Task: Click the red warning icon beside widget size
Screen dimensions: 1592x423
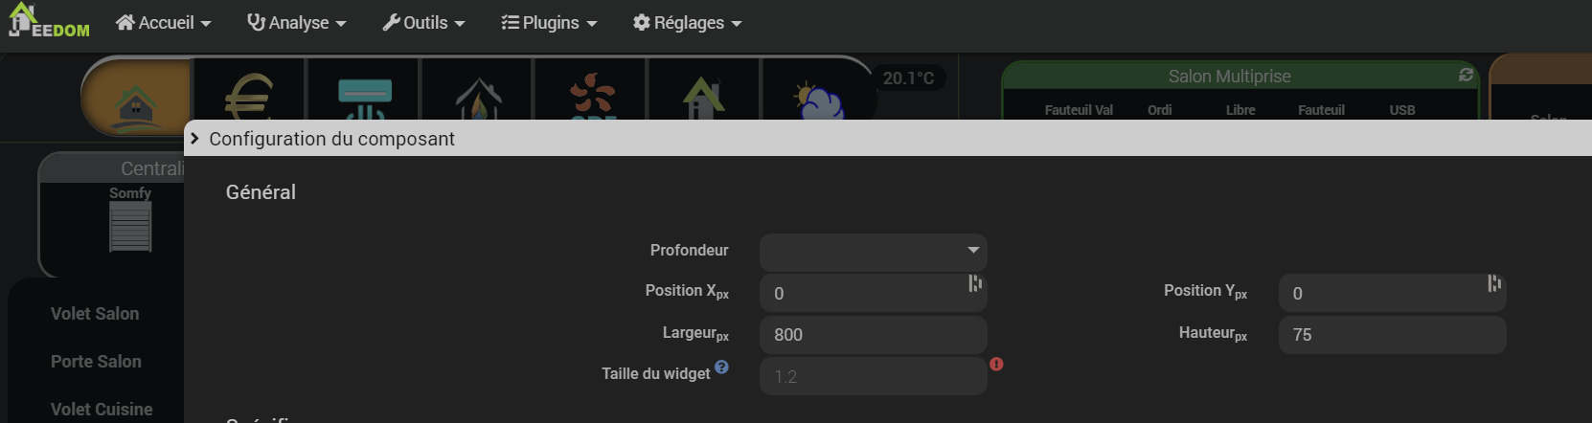Action: 996,365
